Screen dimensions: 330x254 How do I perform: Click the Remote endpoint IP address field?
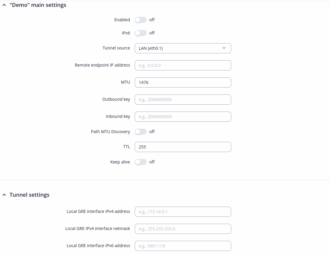(x=183, y=65)
